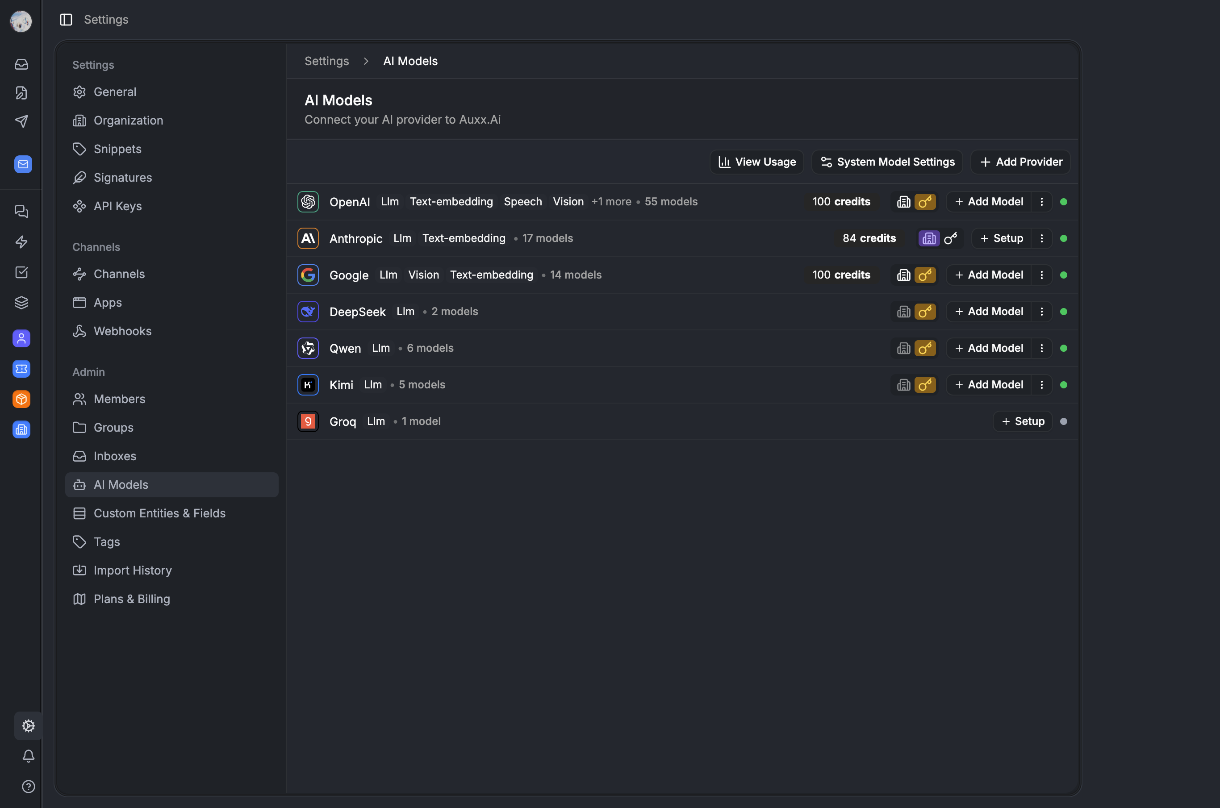Toggle the OpenAI own API key option
This screenshot has height=808, width=1220.
tap(925, 201)
